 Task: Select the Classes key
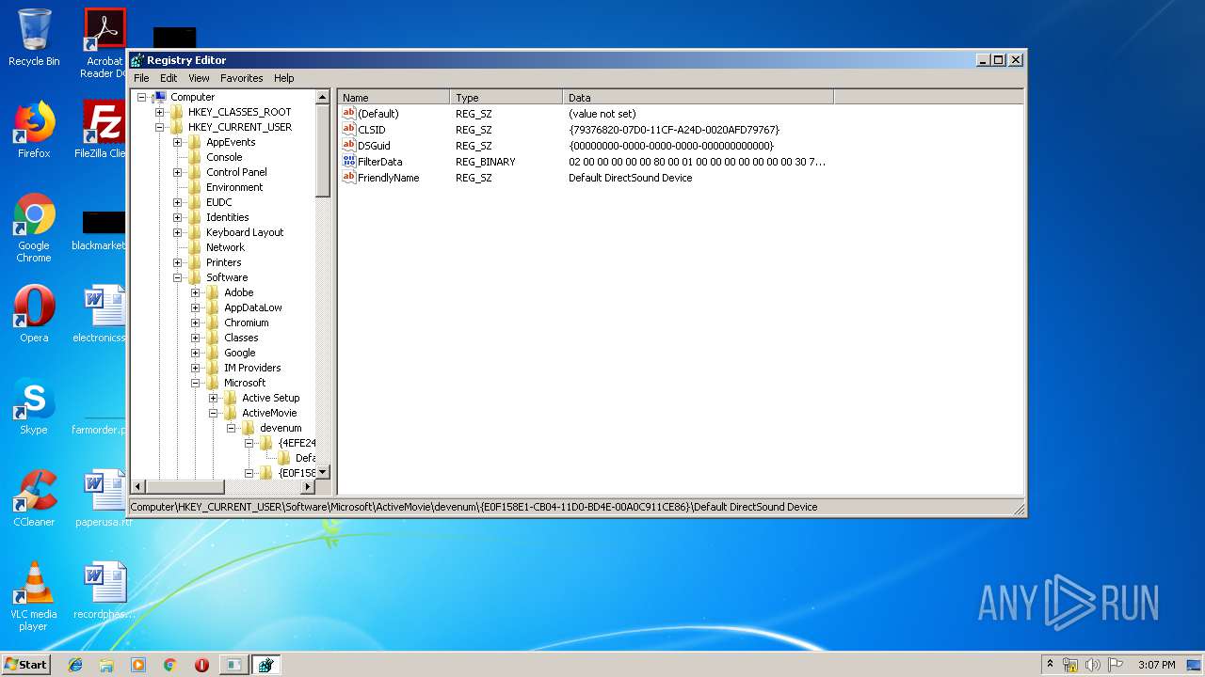[241, 338]
